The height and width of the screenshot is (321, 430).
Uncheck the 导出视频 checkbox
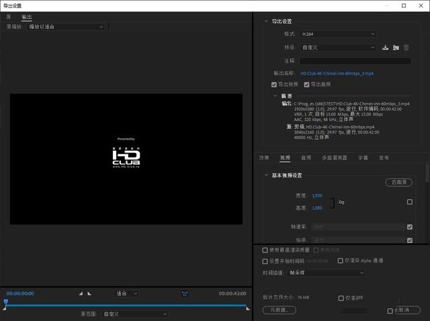pos(274,85)
